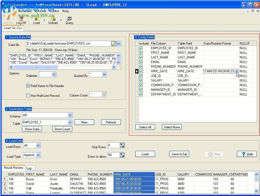Click the browse folder icon for data file
Screen dimensions: 260x196
point(113,43)
